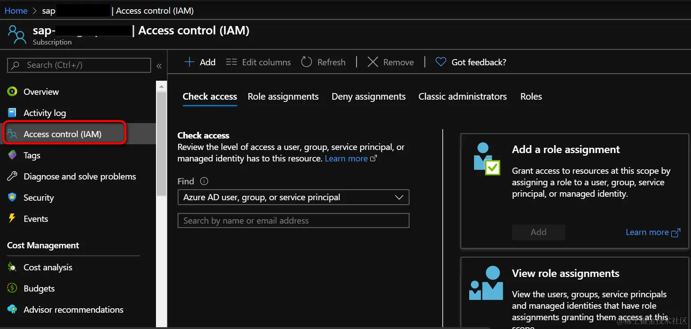
Task: Open Security in the sidebar
Action: point(38,198)
